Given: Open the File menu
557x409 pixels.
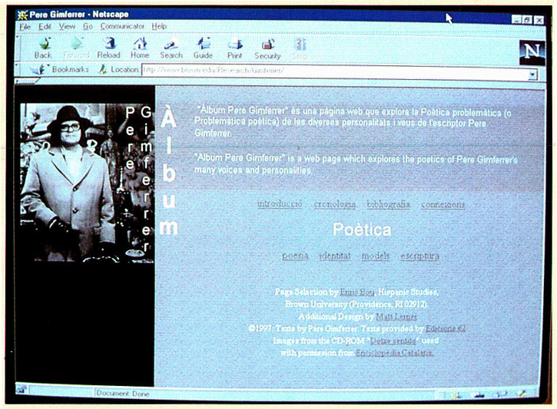Looking at the screenshot, I should (x=25, y=26).
